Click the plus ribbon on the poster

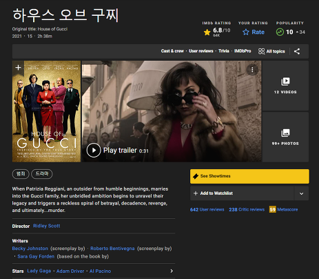(x=18, y=68)
